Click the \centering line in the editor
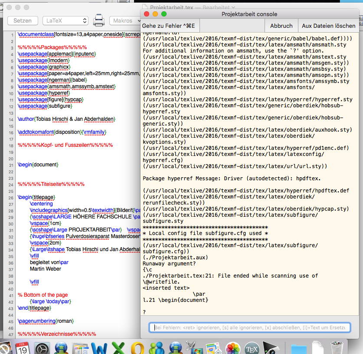Screen dimensions: 363x354 41,204
